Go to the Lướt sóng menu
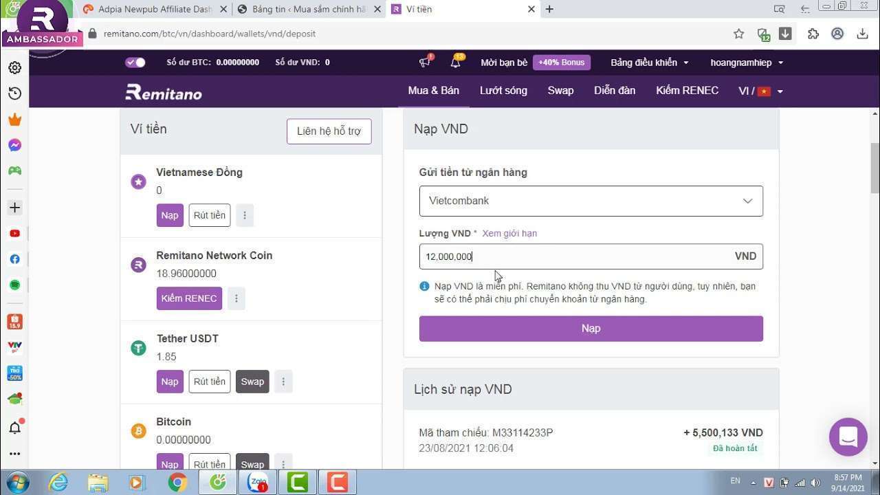The width and height of the screenshot is (880, 495). point(503,91)
